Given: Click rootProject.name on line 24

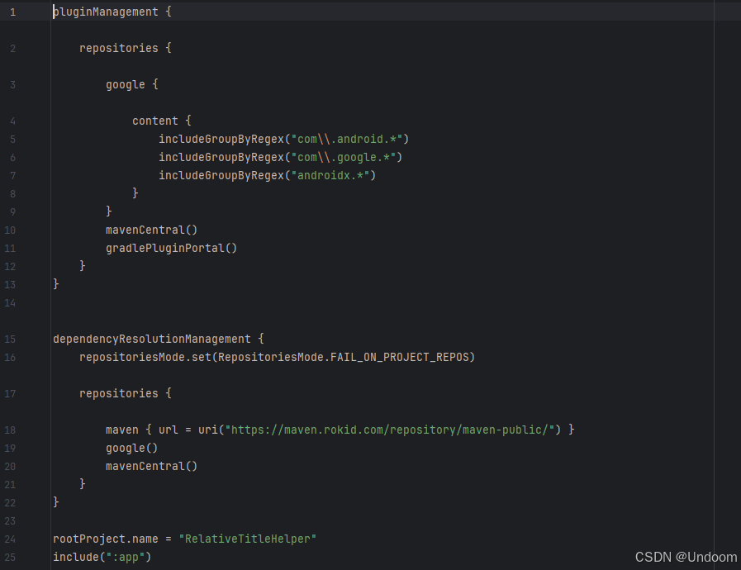Looking at the screenshot, I should [x=106, y=539].
